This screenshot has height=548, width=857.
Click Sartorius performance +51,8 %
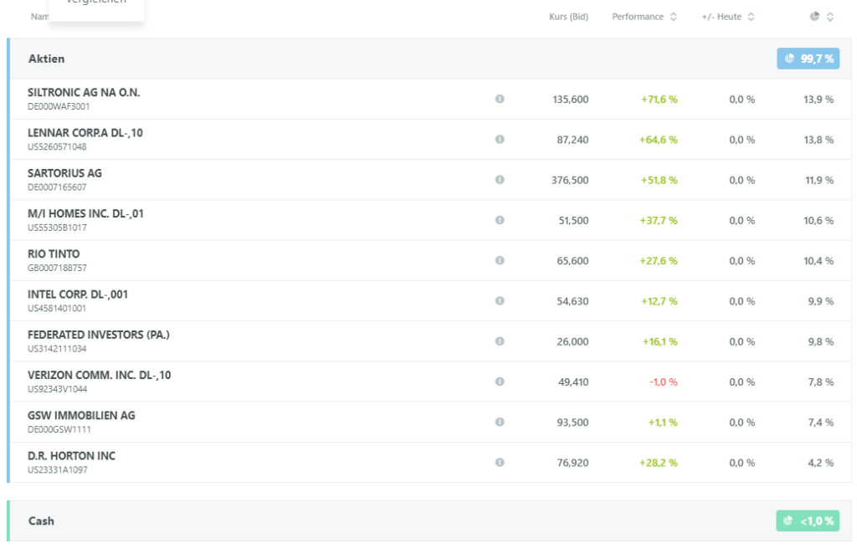pos(659,181)
